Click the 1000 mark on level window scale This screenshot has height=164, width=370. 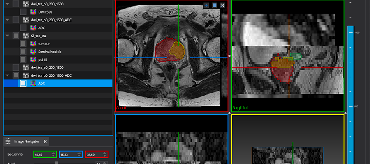[x=358, y=32]
